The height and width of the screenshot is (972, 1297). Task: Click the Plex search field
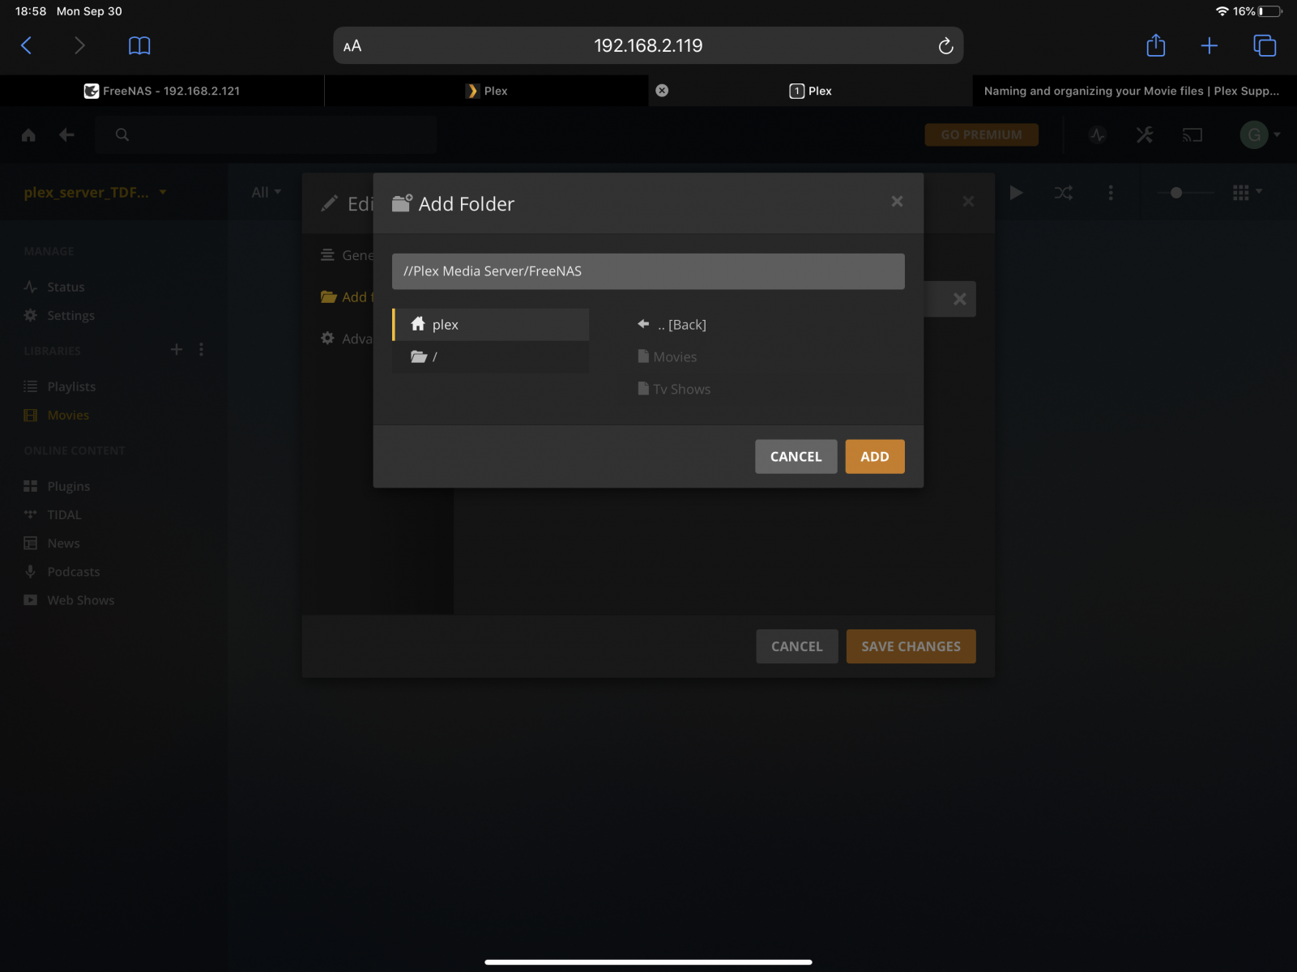(x=266, y=134)
